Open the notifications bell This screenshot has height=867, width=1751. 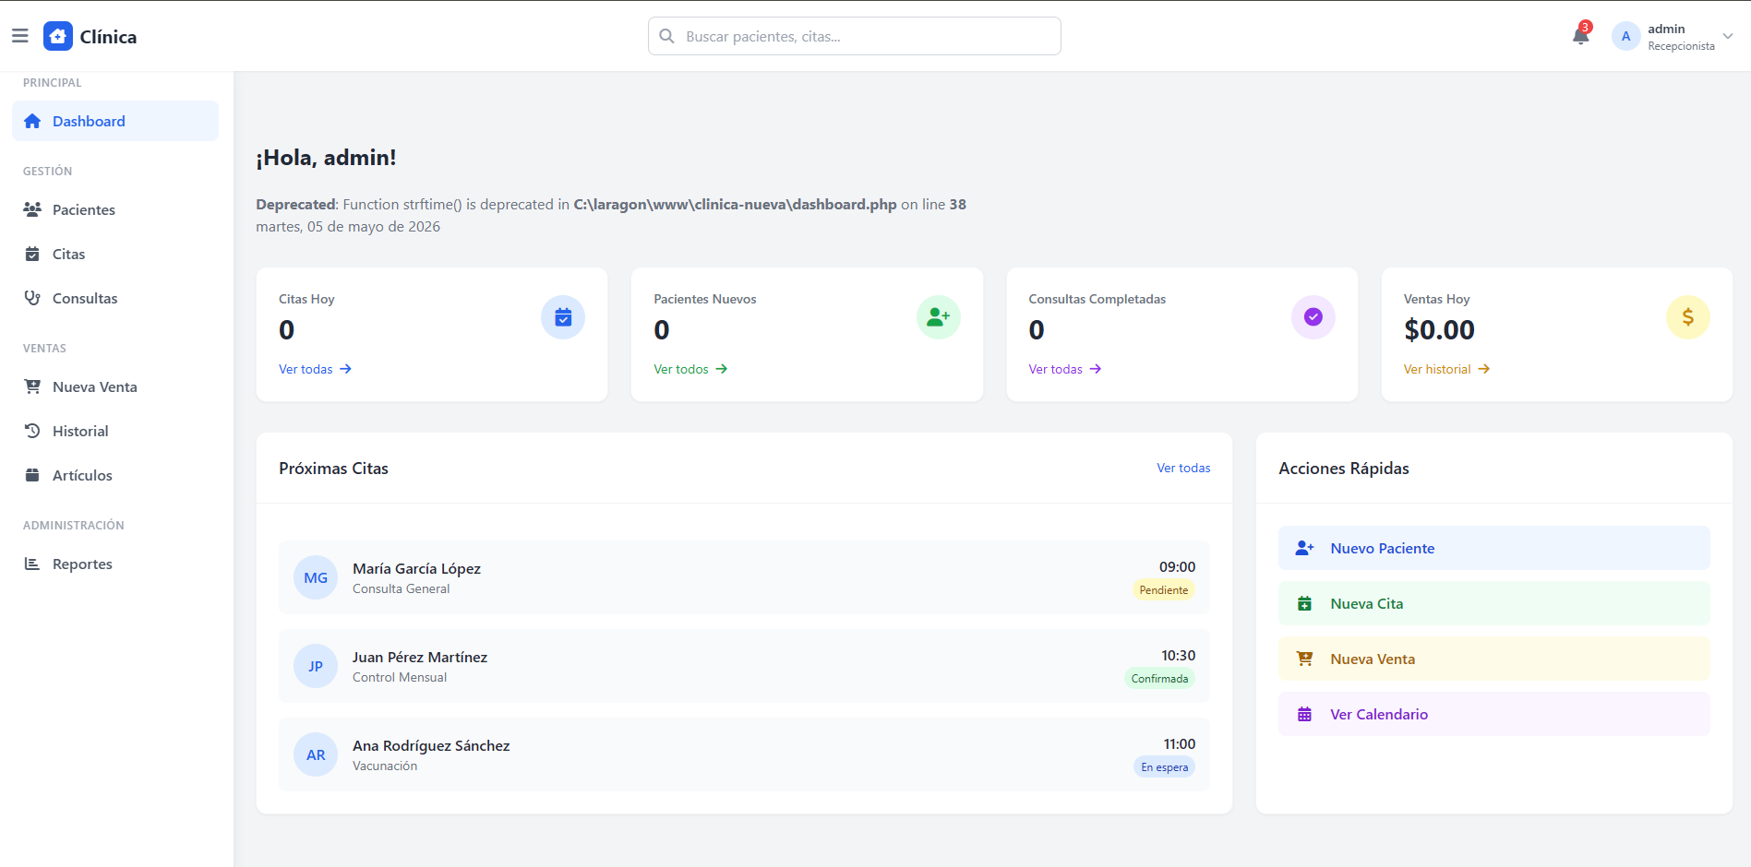1581,35
